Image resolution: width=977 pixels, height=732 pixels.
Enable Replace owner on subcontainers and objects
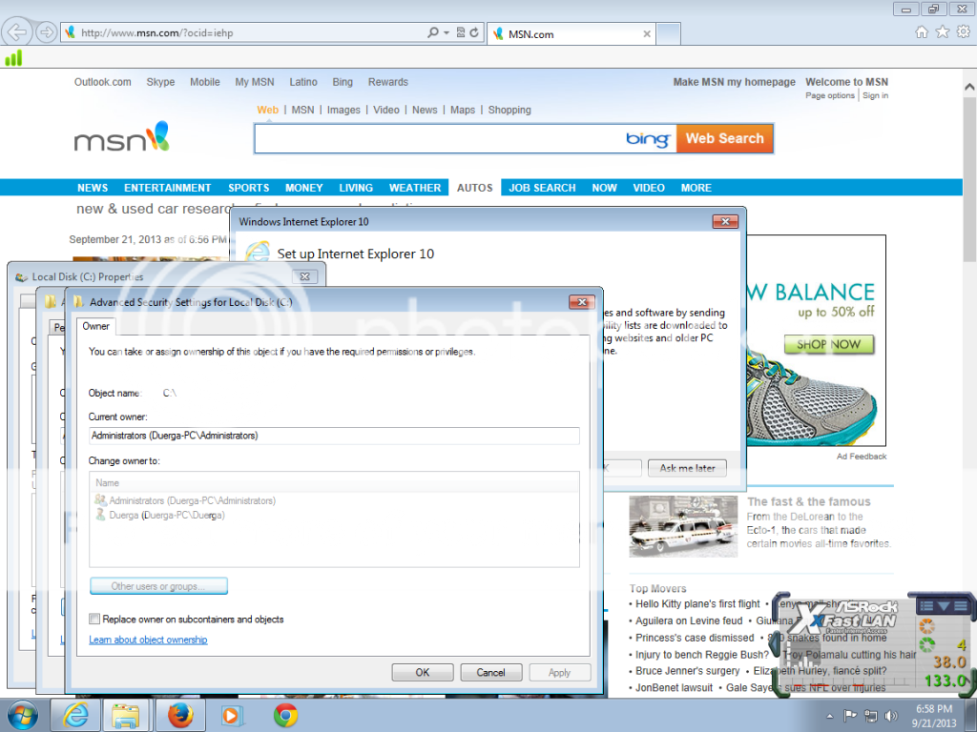(94, 619)
